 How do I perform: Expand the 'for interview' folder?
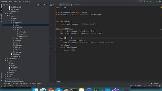(5, 59)
